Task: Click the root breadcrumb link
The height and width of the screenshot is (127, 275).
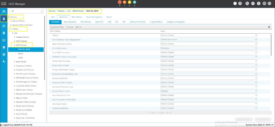Action: coord(68,11)
